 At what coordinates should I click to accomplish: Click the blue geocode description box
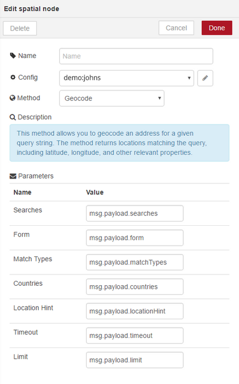coord(119,143)
